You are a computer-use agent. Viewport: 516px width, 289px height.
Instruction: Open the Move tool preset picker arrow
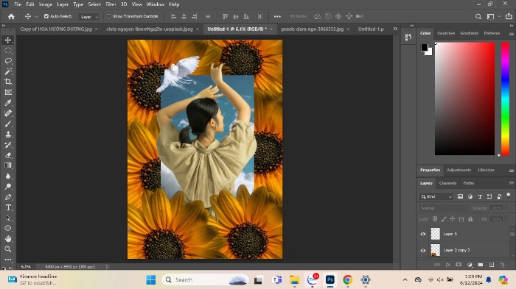coord(36,16)
